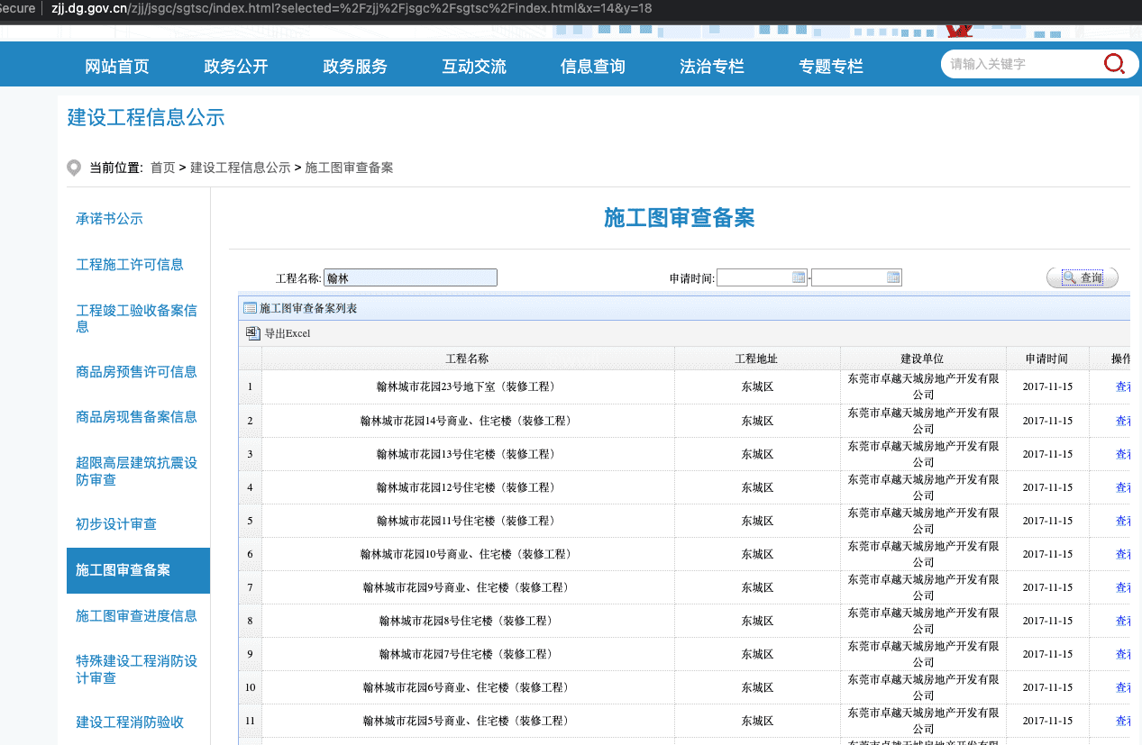Select 翰林城市花园14号商业、住宅楼（装修工程）cell

466,421
